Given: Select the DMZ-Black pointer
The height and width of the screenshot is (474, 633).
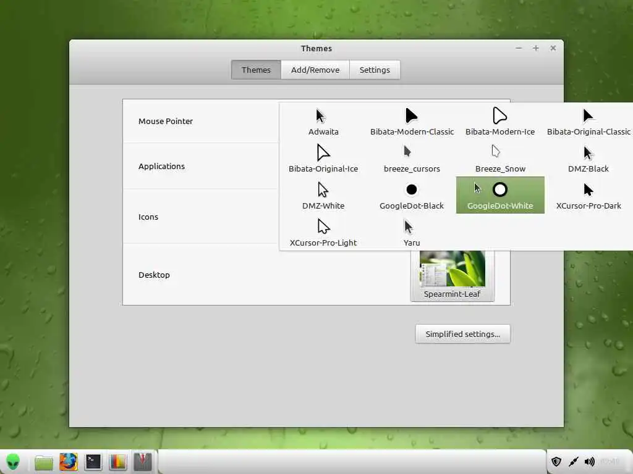Looking at the screenshot, I should (x=588, y=159).
